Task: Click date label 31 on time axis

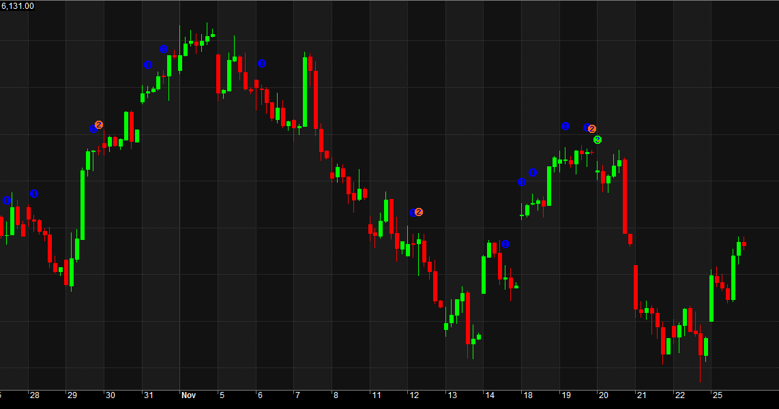Action: click(149, 395)
